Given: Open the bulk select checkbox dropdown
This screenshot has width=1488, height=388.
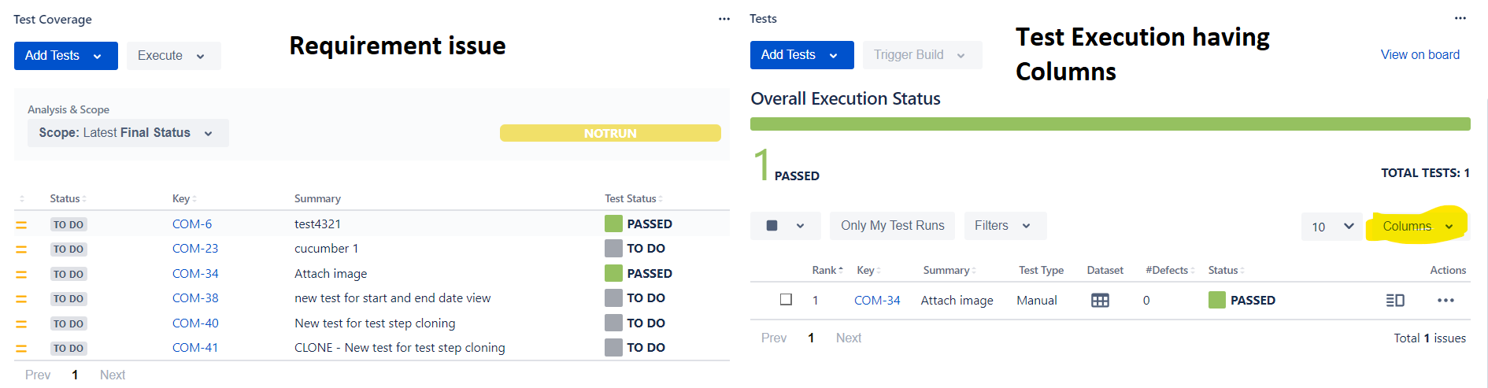Looking at the screenshot, I should pyautogui.click(x=785, y=226).
